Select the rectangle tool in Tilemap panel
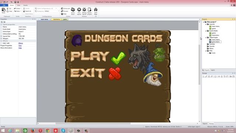Viewport: 236px width, 133px height. (x=209, y=76)
